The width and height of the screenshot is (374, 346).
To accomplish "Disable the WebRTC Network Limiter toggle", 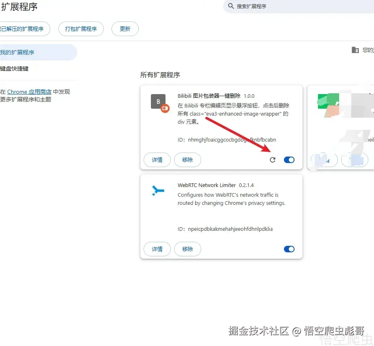I will pos(289,249).
